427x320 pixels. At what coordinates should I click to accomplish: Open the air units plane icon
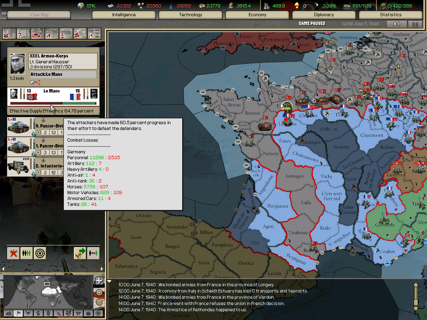click(52, 34)
